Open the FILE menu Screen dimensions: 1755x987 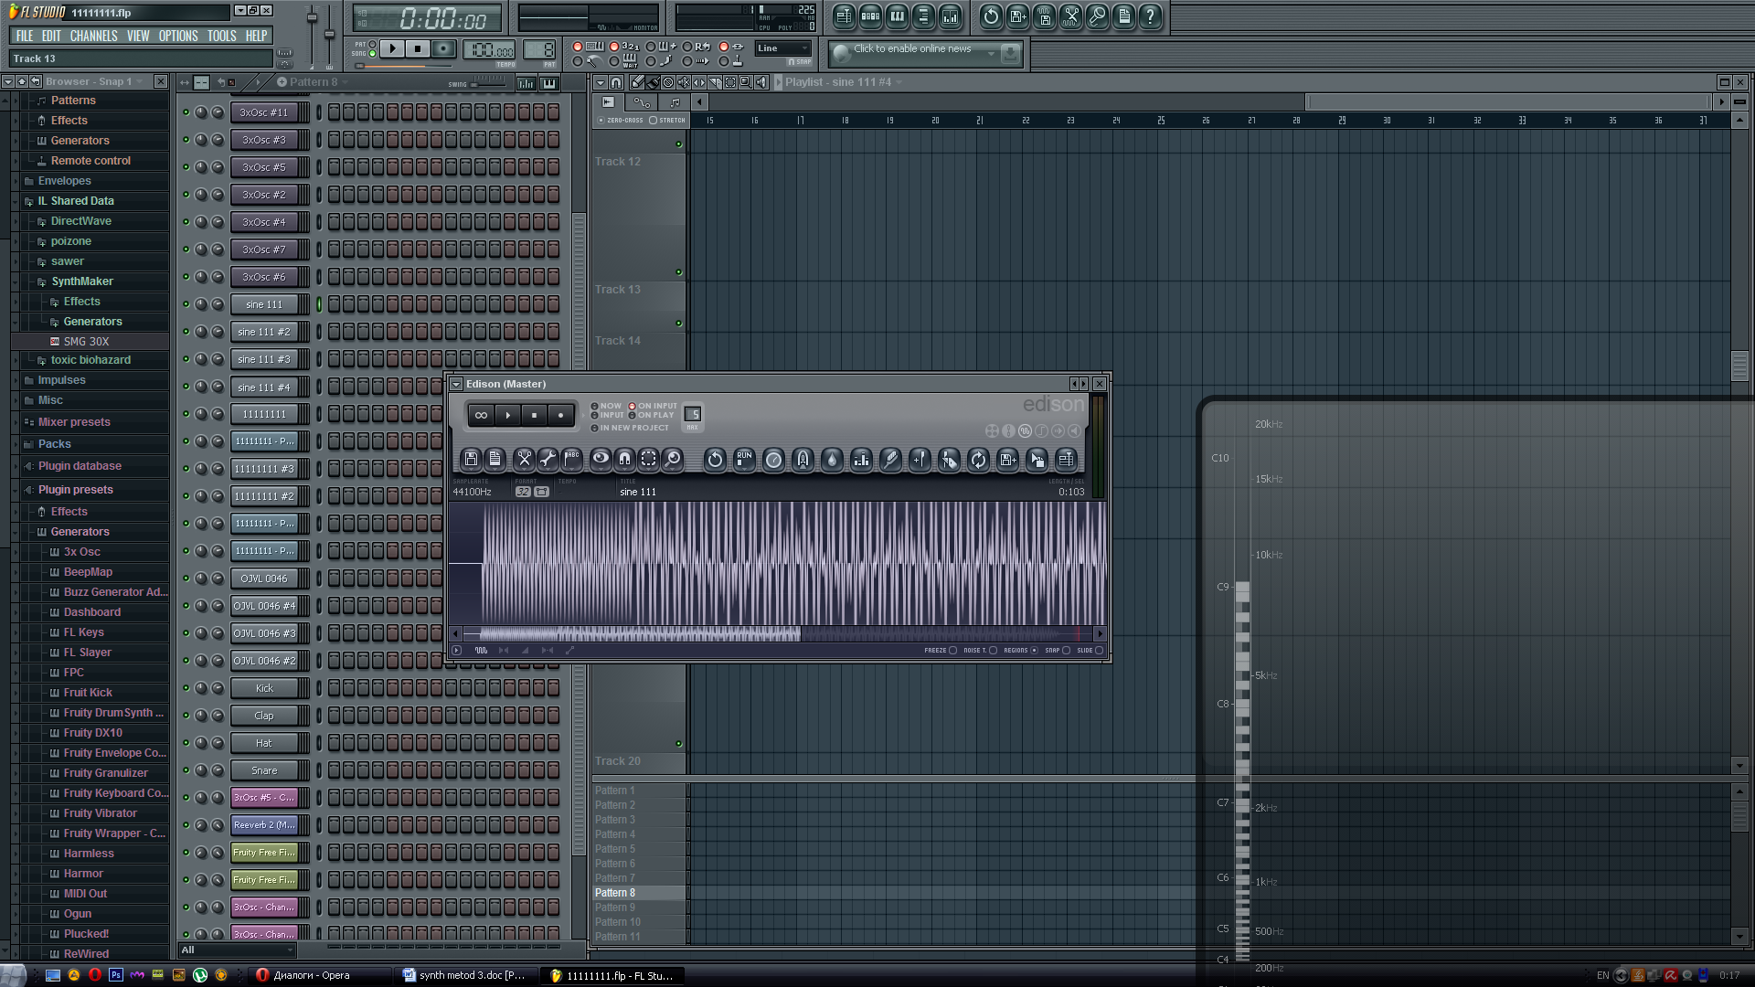point(25,37)
